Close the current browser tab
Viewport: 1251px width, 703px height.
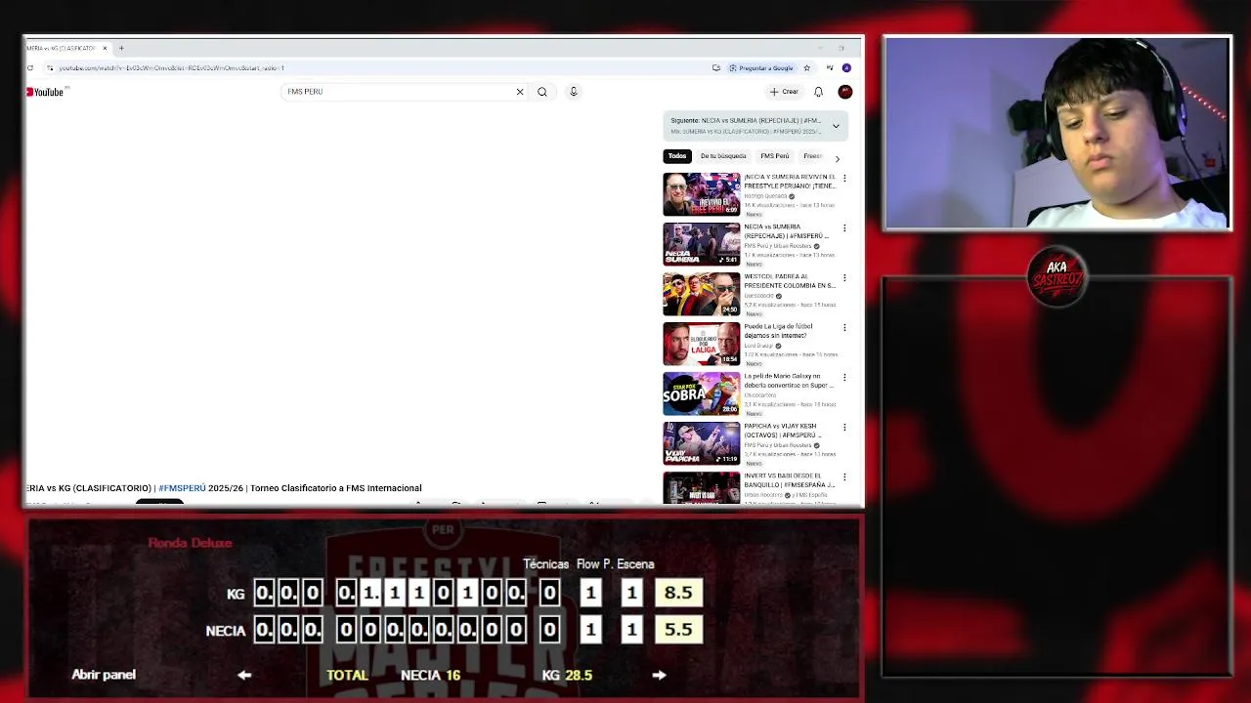click(x=105, y=48)
